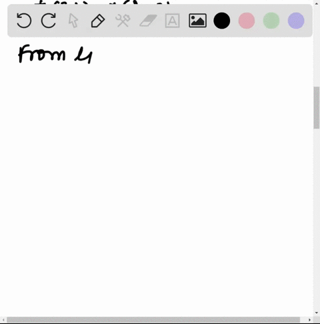Click the vertical scrollbar thumb
This screenshot has width=320, height=324.
tap(317, 107)
